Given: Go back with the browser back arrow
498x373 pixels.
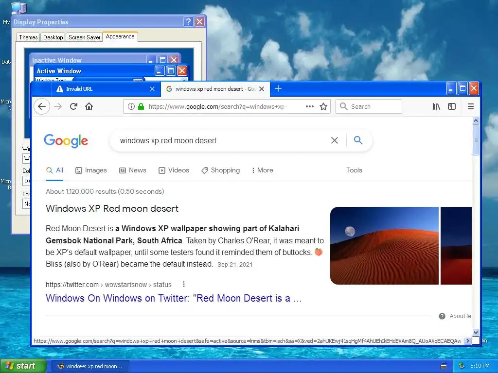Looking at the screenshot, I should point(42,106).
